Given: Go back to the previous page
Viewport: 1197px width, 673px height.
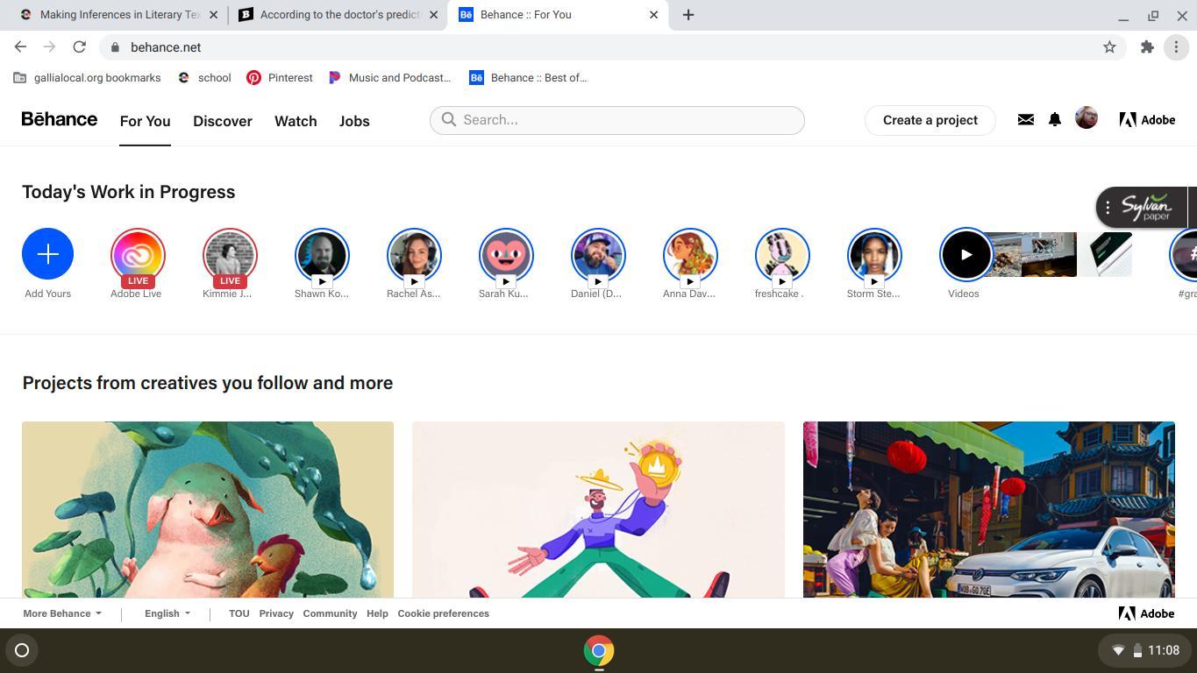Looking at the screenshot, I should [20, 47].
